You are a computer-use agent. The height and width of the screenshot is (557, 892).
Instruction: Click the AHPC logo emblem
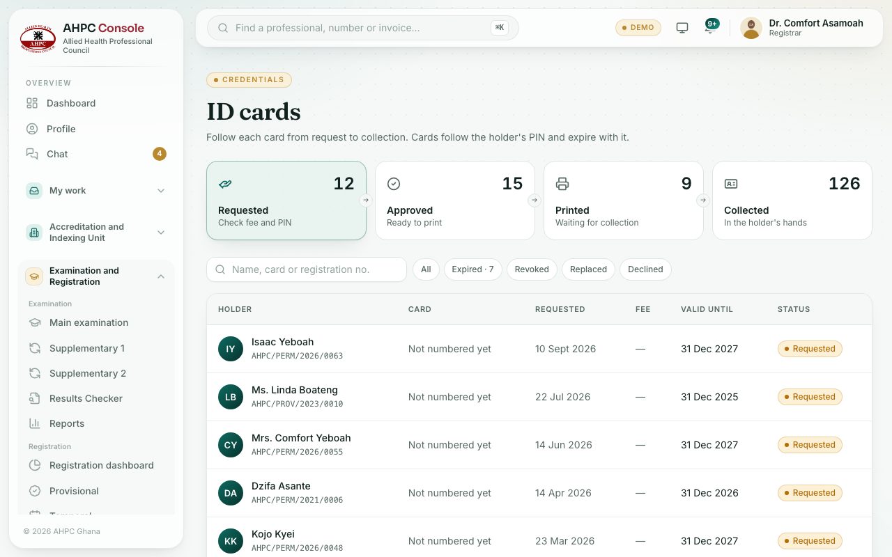click(x=38, y=38)
